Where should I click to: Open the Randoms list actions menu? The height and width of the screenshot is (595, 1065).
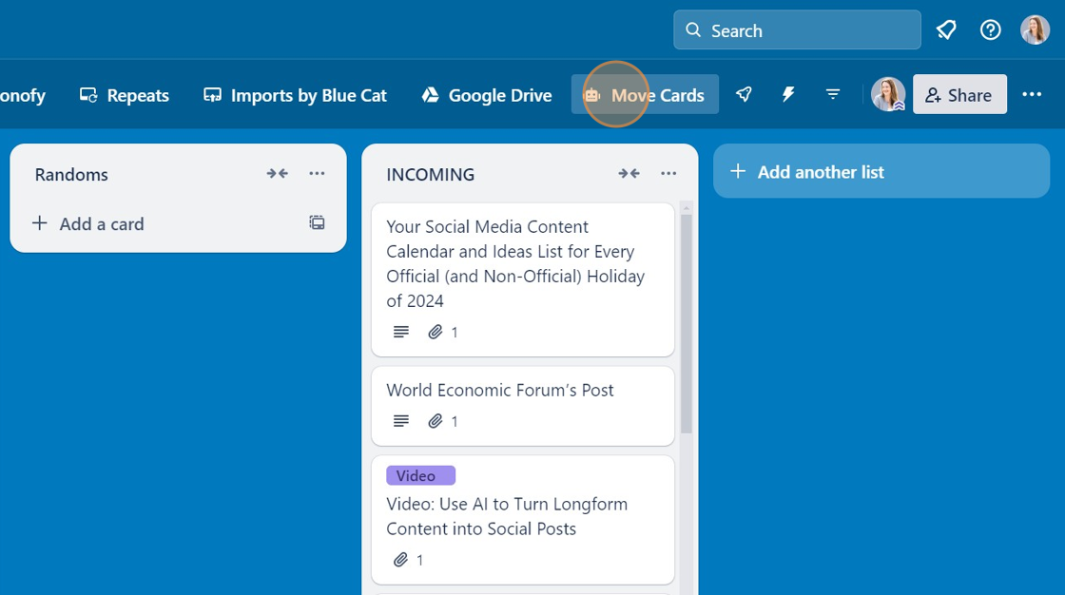[x=317, y=173]
